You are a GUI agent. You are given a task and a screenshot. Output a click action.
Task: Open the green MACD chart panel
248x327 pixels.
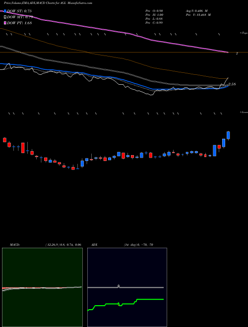click(42, 287)
